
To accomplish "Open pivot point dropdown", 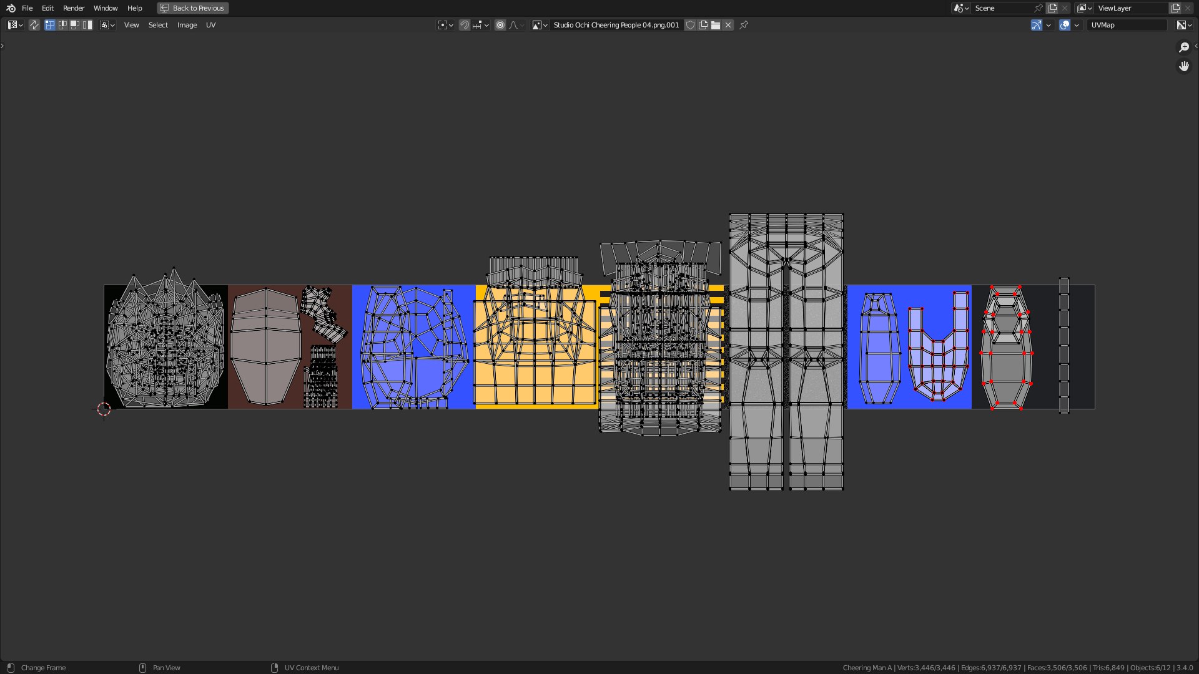I will point(445,25).
